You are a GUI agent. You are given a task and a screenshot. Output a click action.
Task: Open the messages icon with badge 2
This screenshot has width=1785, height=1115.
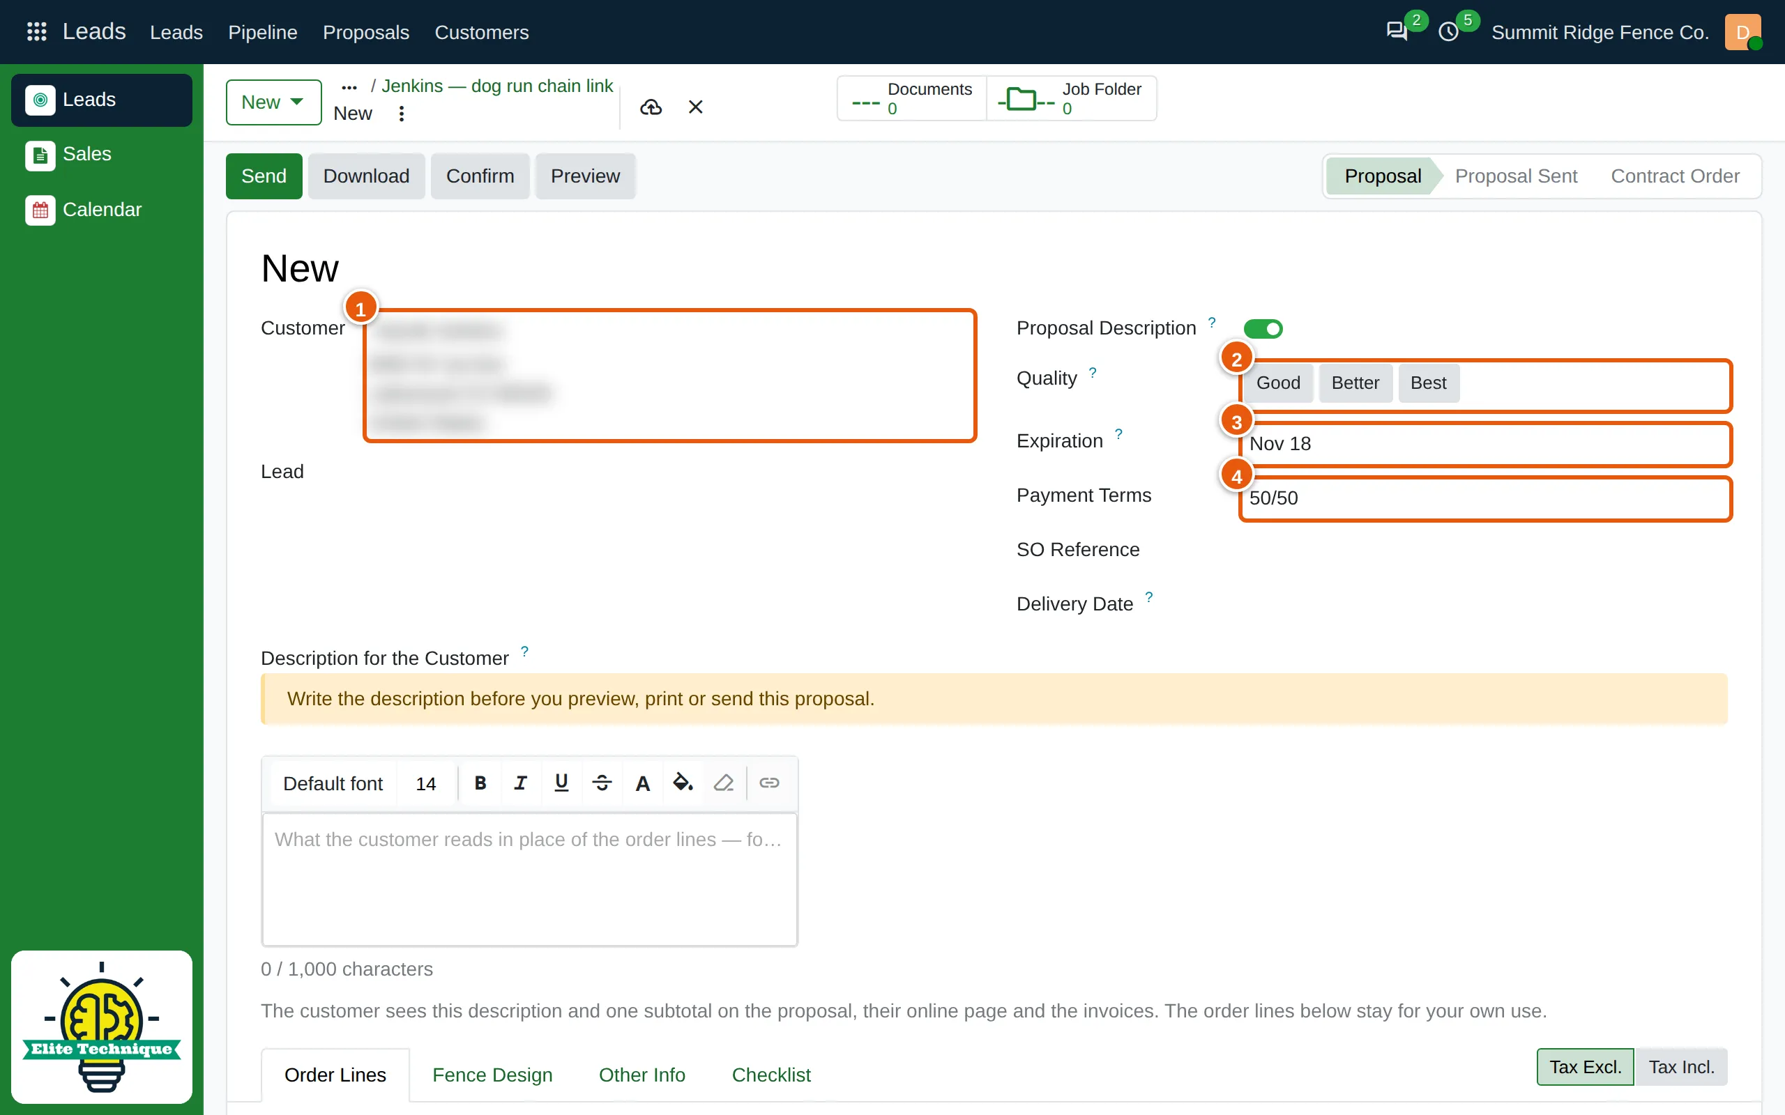pos(1397,32)
